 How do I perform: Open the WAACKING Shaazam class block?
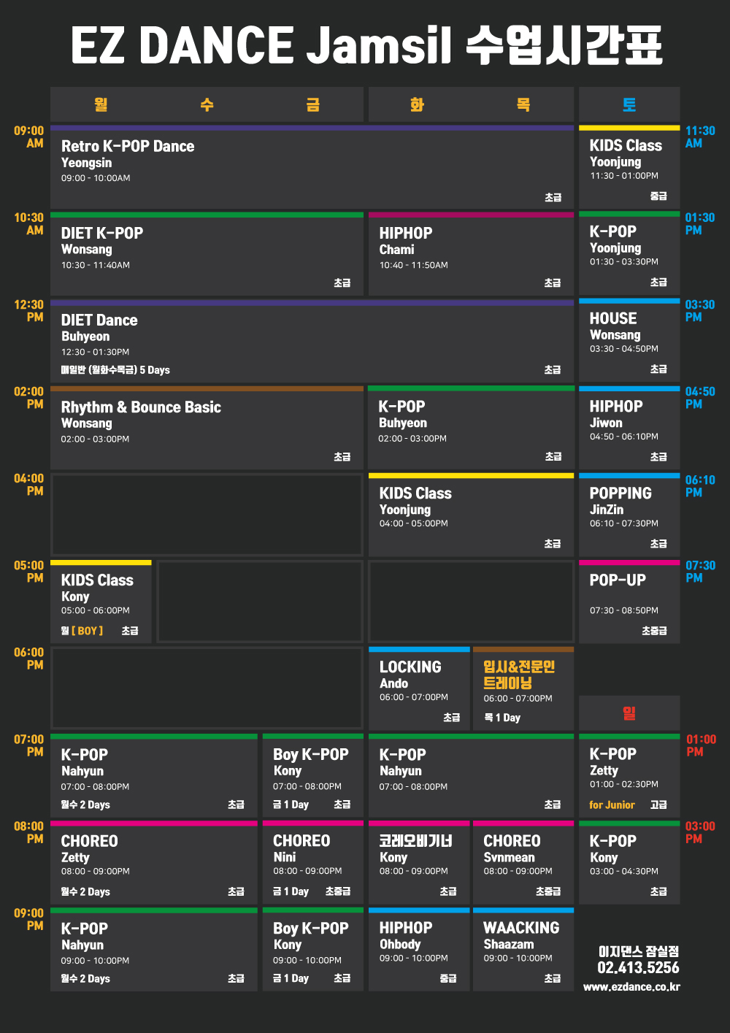pyautogui.click(x=523, y=951)
